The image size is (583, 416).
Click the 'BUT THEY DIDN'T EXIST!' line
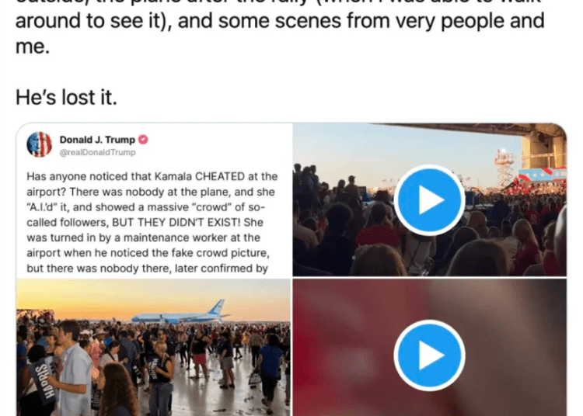click(176, 222)
